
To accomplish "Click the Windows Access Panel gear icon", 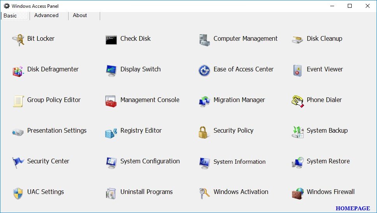I will point(7,6).
